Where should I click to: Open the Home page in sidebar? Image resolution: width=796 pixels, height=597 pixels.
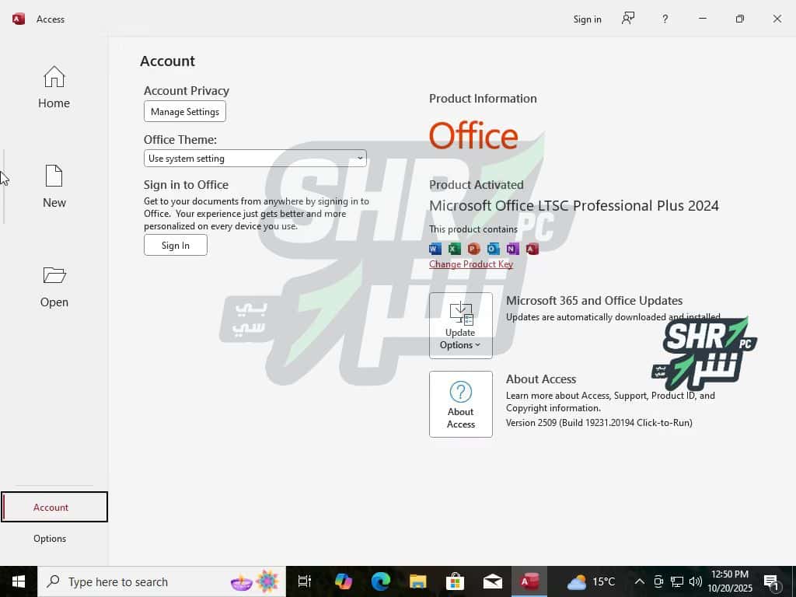[54, 87]
